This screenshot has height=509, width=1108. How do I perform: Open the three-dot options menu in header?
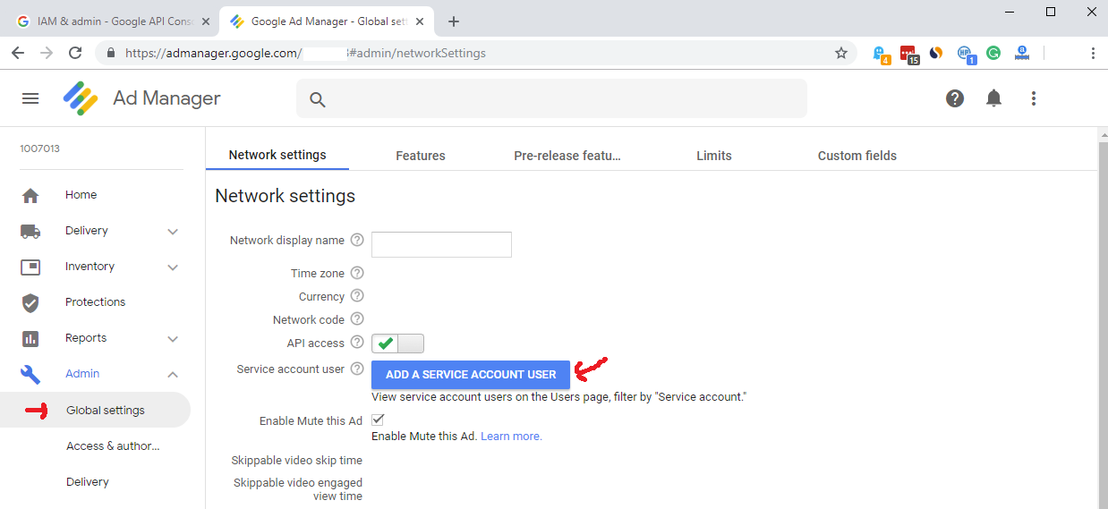(1033, 98)
